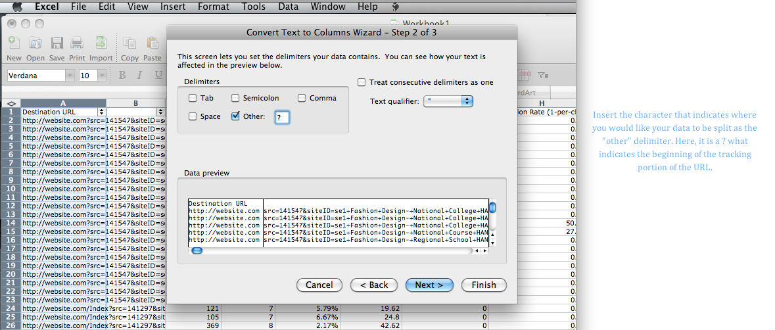Open the Verdana font name dropdown arrow
775x330 pixels.
[x=70, y=76]
